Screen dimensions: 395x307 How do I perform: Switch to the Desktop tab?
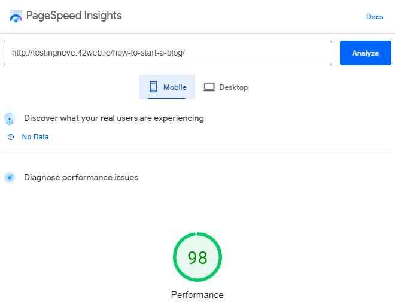click(226, 87)
